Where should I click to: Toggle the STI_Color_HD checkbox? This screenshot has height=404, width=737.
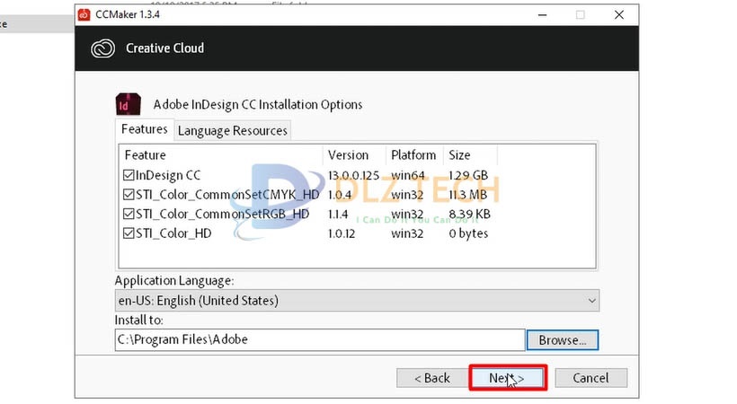coord(129,233)
